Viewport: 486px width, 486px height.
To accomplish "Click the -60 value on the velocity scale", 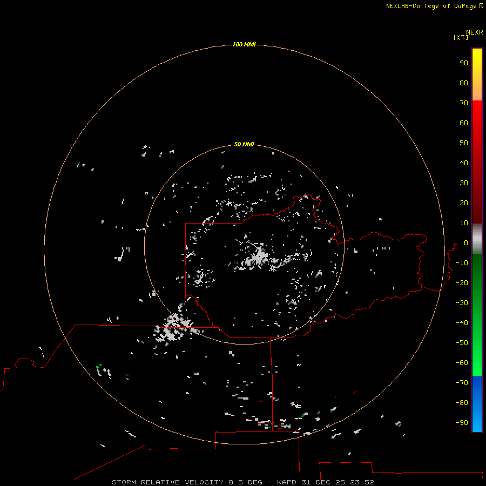I will [462, 363].
